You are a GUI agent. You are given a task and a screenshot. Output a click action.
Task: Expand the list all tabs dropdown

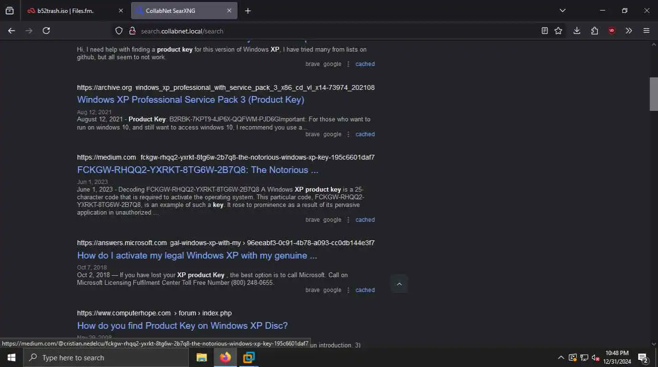click(x=562, y=11)
